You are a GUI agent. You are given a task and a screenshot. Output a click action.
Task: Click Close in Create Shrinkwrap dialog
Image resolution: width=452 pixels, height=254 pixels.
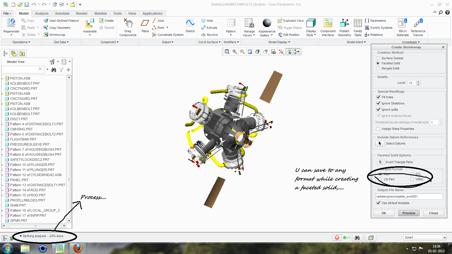434,213
